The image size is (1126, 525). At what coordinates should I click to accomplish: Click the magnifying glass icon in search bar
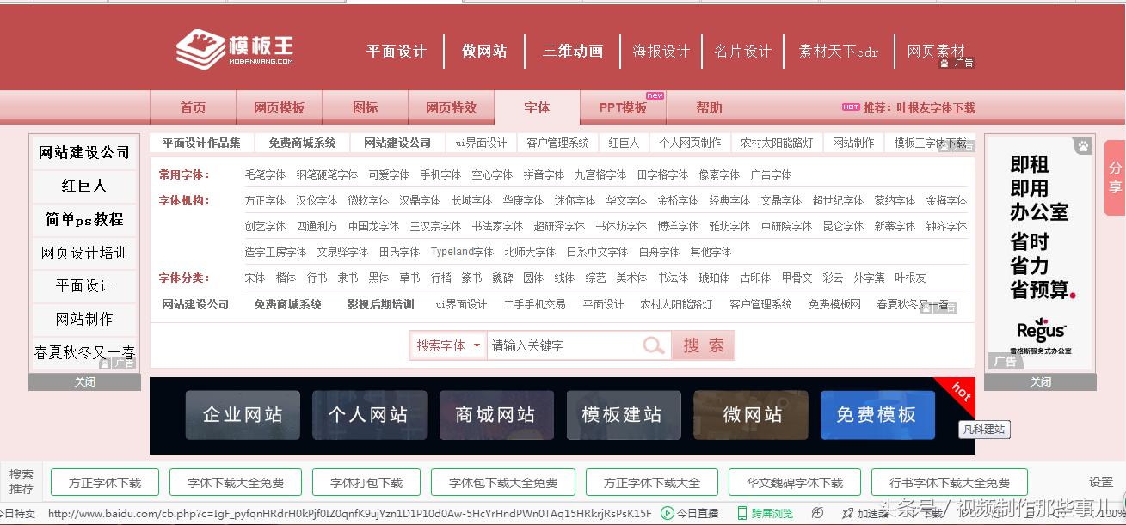point(654,345)
